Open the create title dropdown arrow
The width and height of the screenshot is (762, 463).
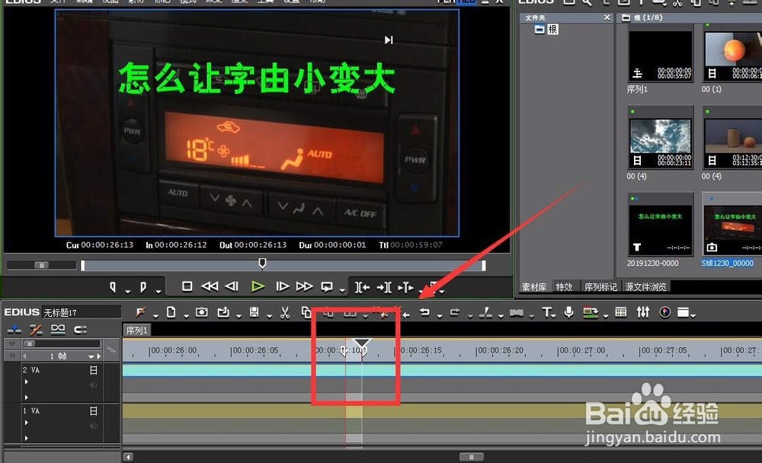tap(554, 316)
